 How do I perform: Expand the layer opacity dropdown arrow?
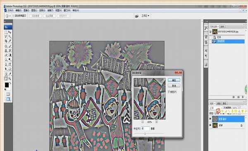239,108
